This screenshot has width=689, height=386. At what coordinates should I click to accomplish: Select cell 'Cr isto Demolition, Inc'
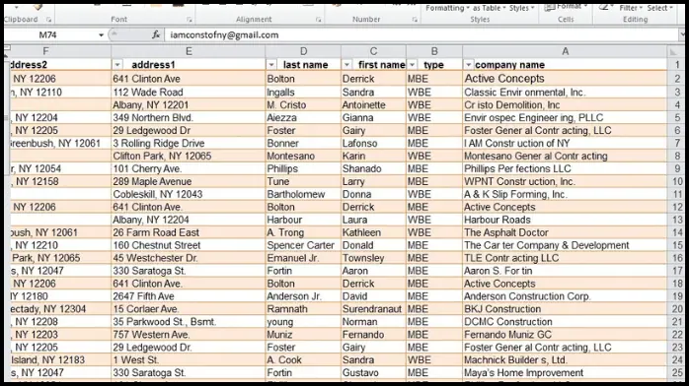click(565, 105)
